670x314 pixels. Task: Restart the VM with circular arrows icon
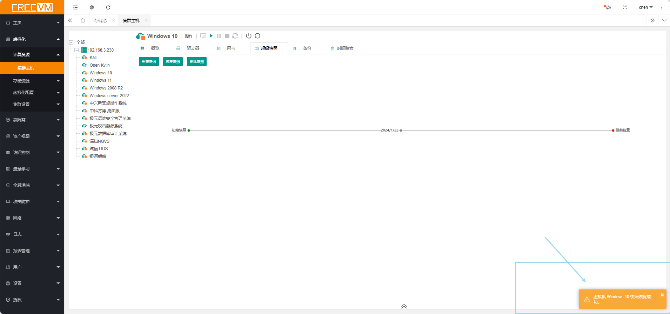tap(235, 36)
